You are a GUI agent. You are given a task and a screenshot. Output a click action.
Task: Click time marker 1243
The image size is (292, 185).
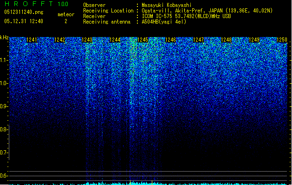click(87, 40)
